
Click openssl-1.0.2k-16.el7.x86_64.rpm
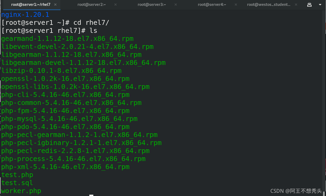tap(65, 79)
